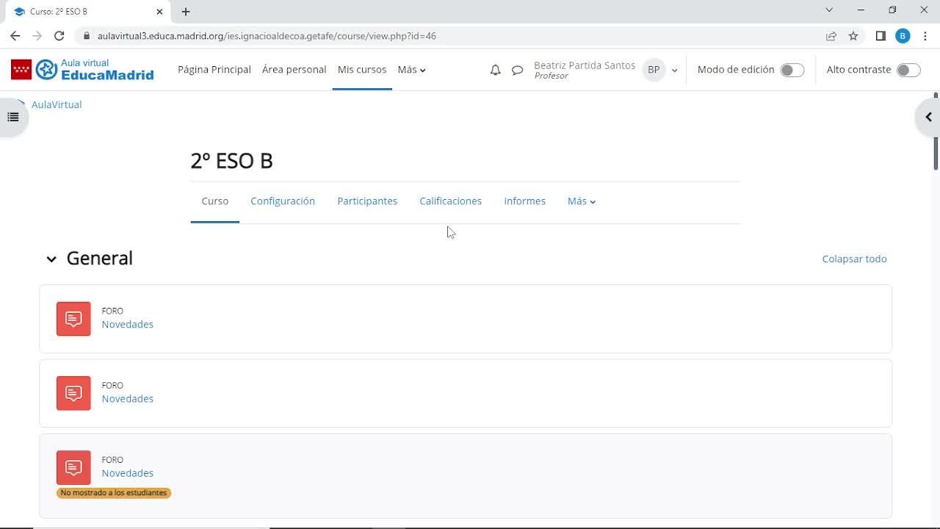Go to Página Principal
This screenshot has width=940, height=529.
214,70
